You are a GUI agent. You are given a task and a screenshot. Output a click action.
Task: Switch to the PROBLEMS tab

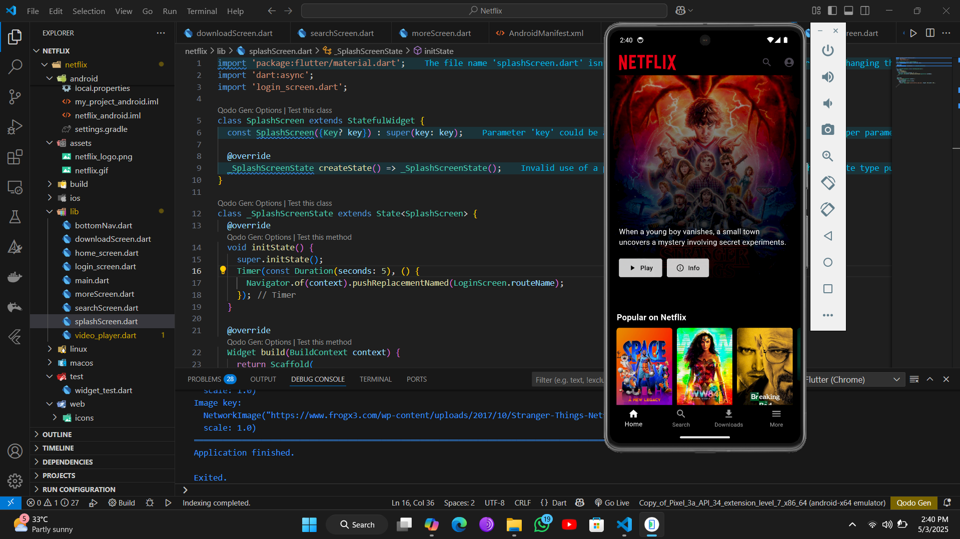204,379
